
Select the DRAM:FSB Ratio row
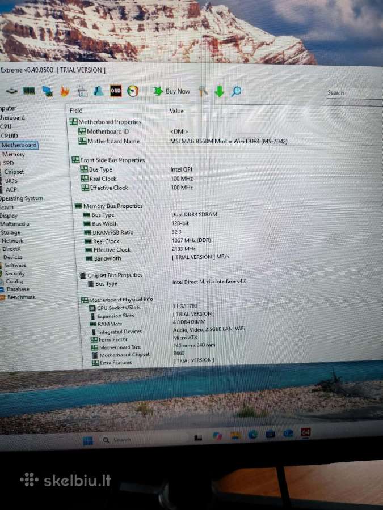click(109, 232)
